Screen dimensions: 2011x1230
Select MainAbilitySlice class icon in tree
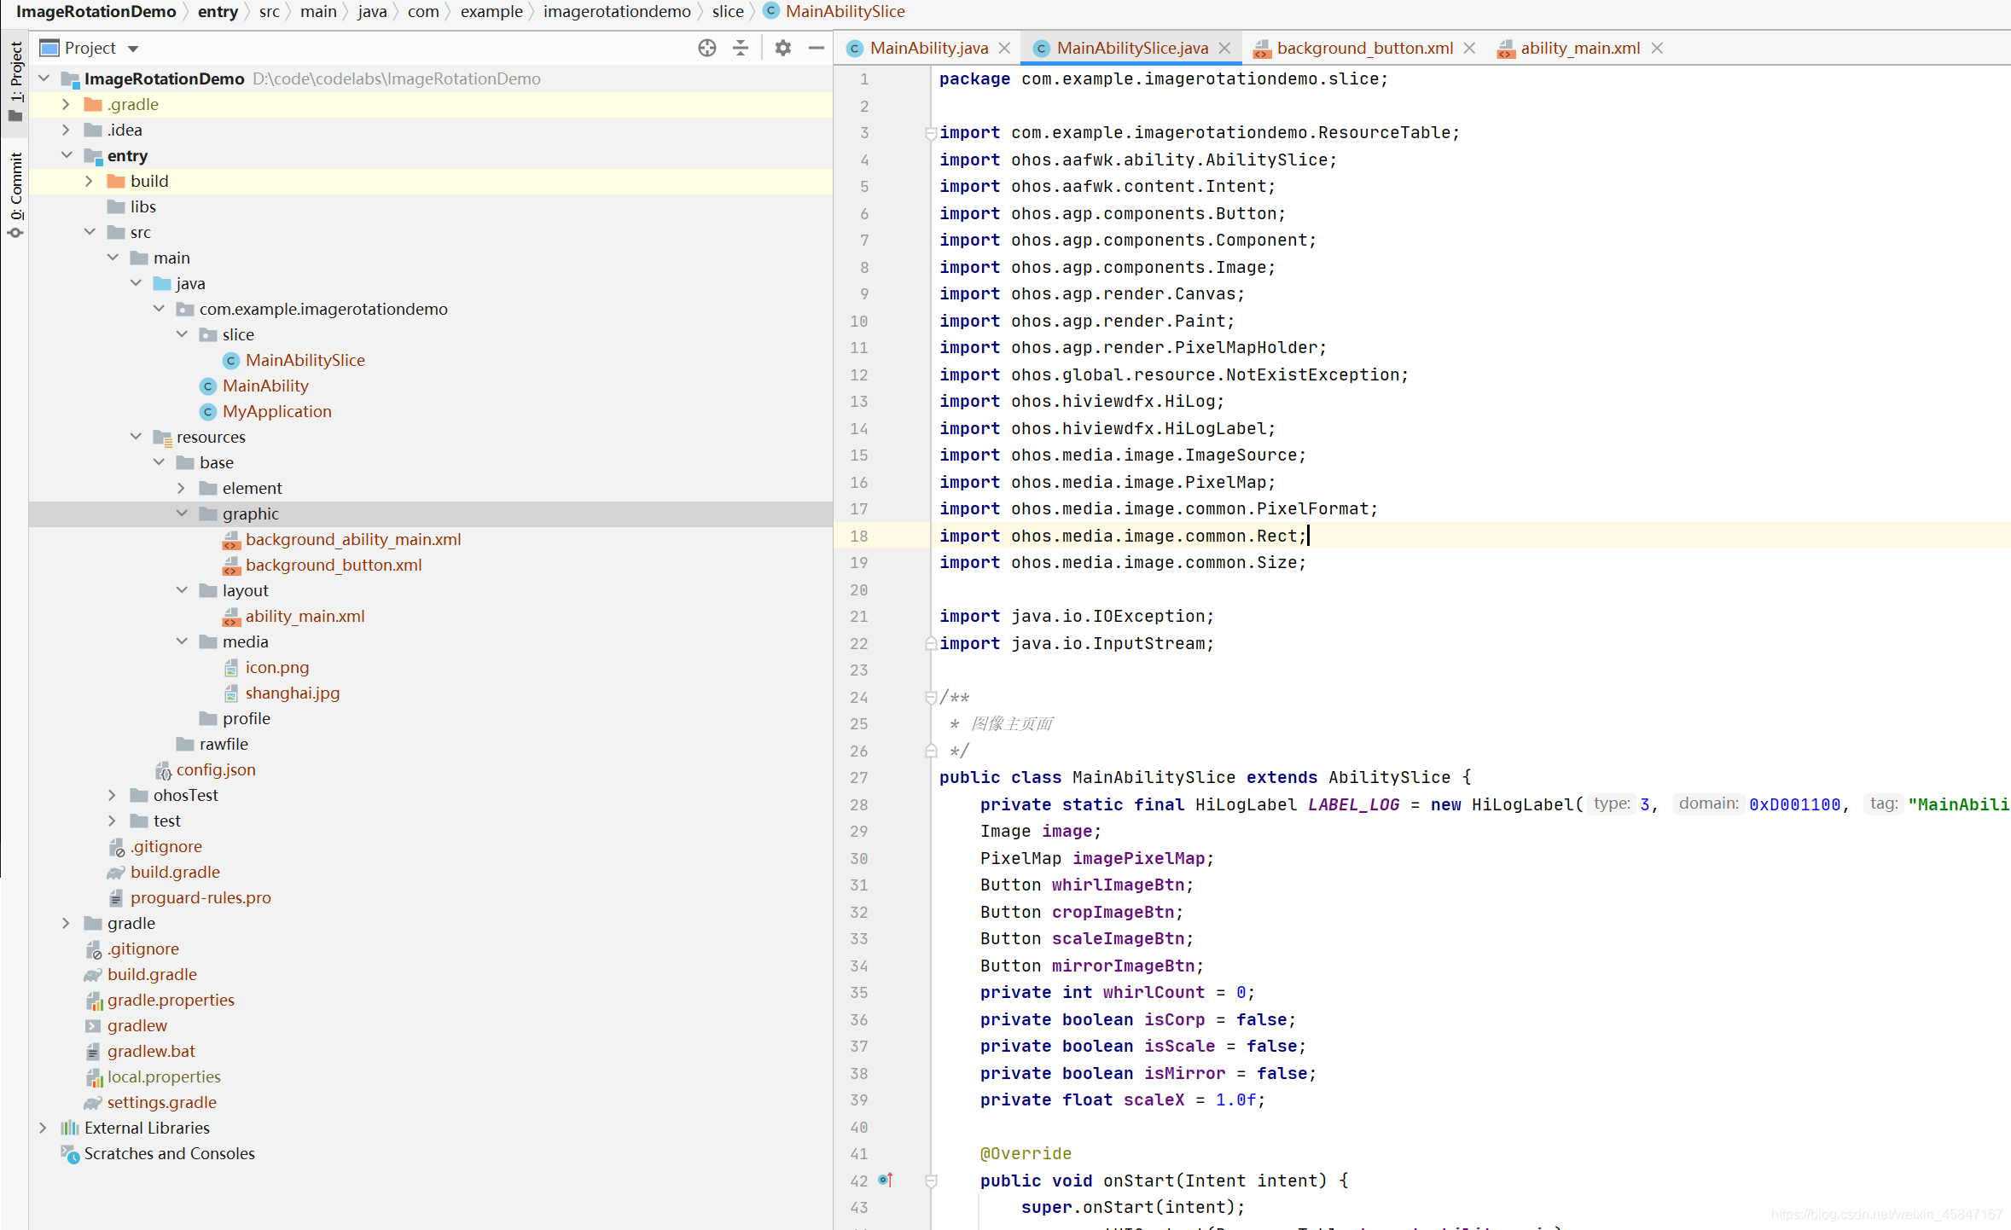231,361
